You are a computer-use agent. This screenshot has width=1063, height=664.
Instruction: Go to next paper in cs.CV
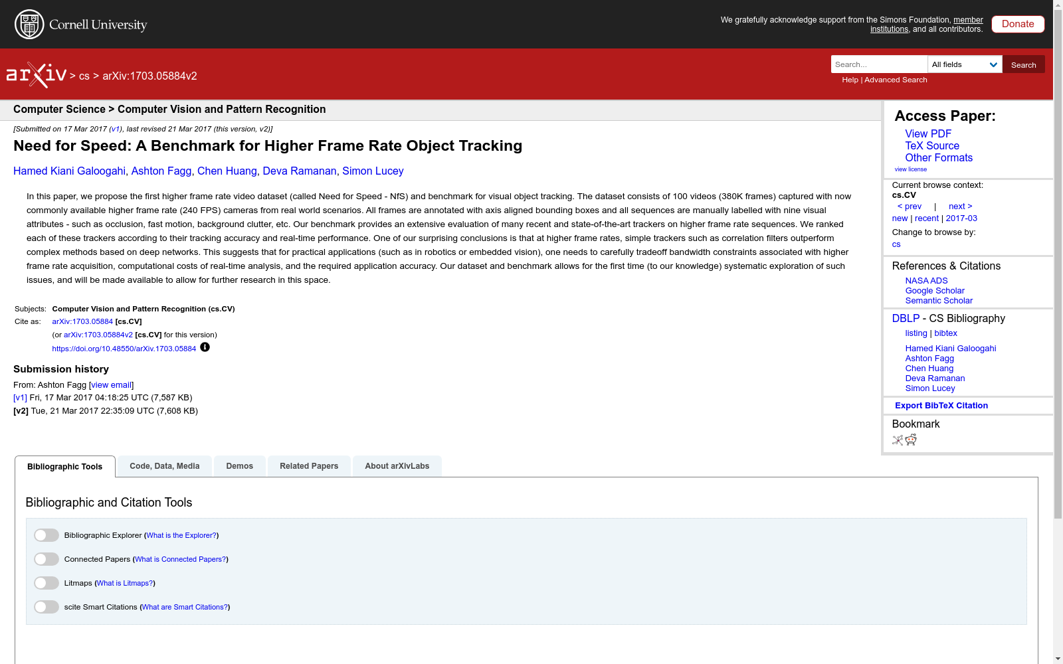click(961, 207)
